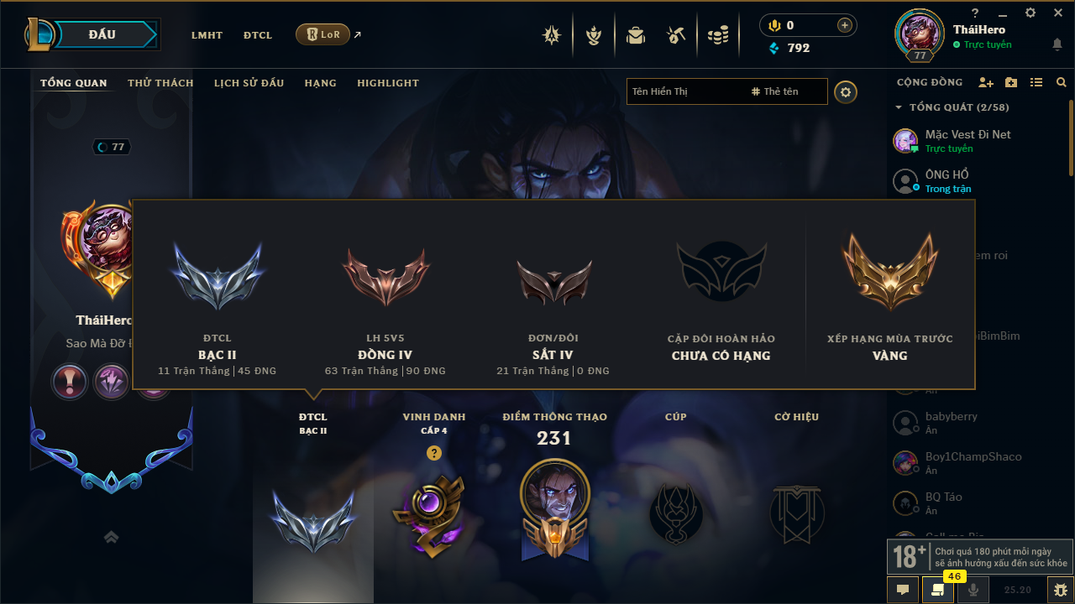Open the bug report icon
The width and height of the screenshot is (1075, 604).
[x=1061, y=590]
